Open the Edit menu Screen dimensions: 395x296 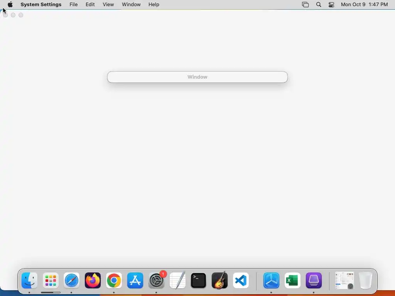point(90,5)
